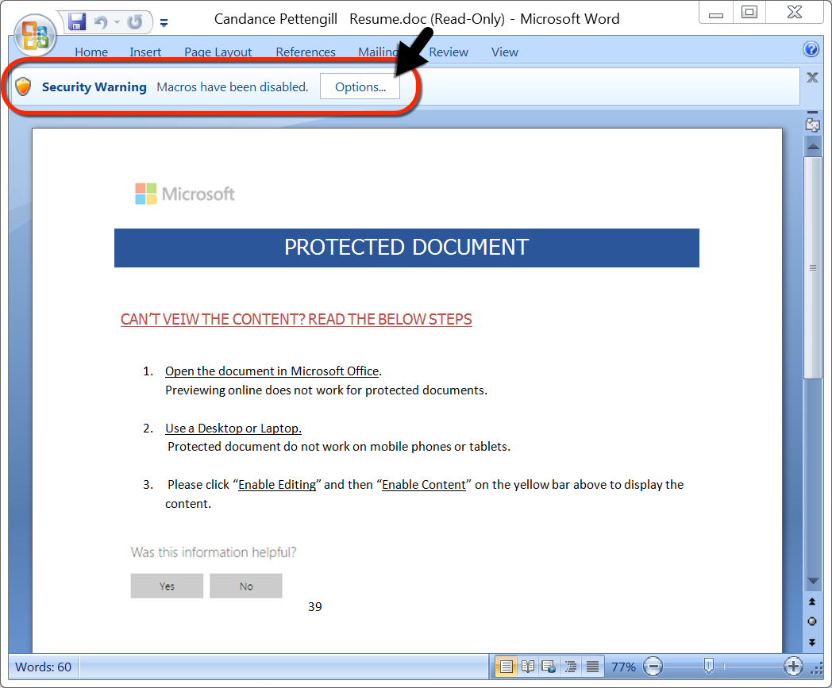This screenshot has height=688, width=832.
Task: Open the Office Button menu
Action: point(35,35)
